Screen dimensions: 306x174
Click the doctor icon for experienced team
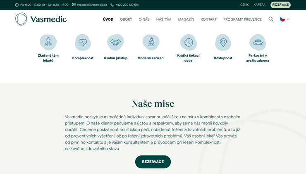pyautogui.click(x=48, y=42)
